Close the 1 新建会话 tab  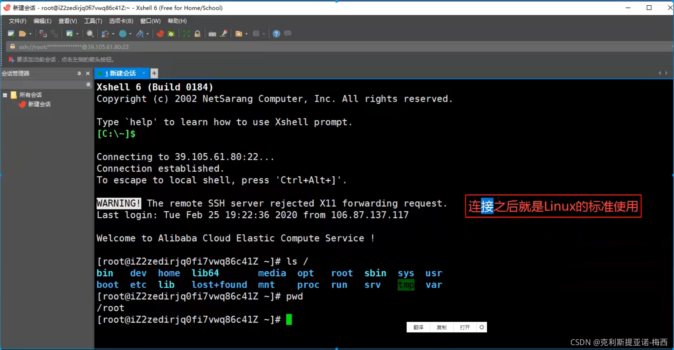[144, 73]
